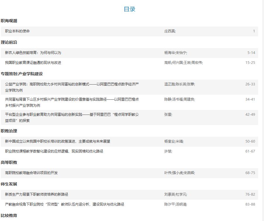
Task: Open the 公益产业学院 article on 乡村共同富裕
Action: point(72,84)
